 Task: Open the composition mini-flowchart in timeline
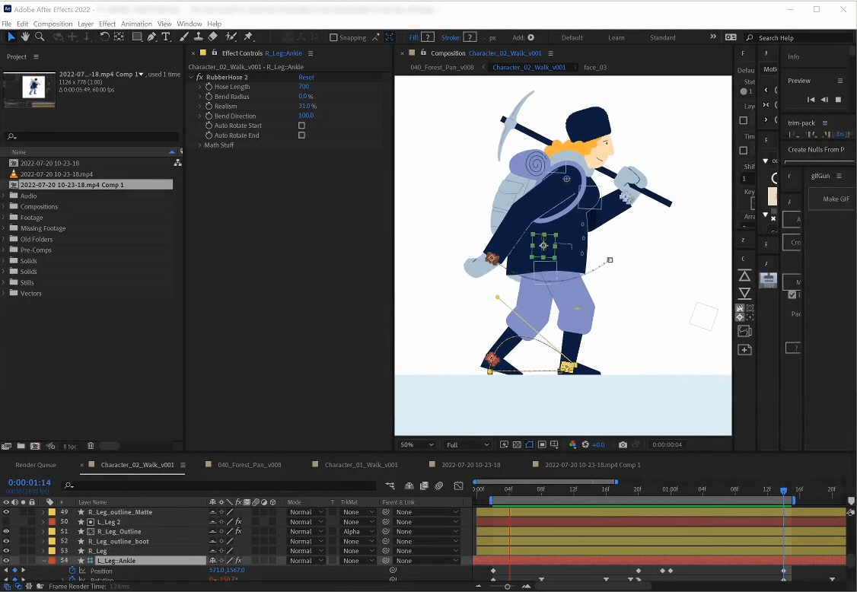390,485
